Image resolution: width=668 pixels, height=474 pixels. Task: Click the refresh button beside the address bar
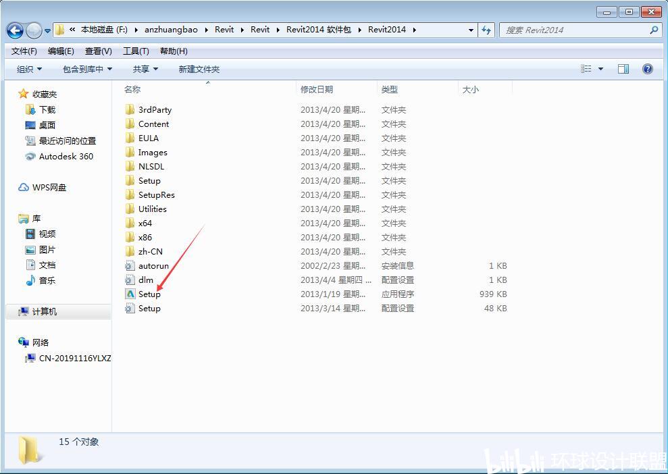[x=486, y=30]
